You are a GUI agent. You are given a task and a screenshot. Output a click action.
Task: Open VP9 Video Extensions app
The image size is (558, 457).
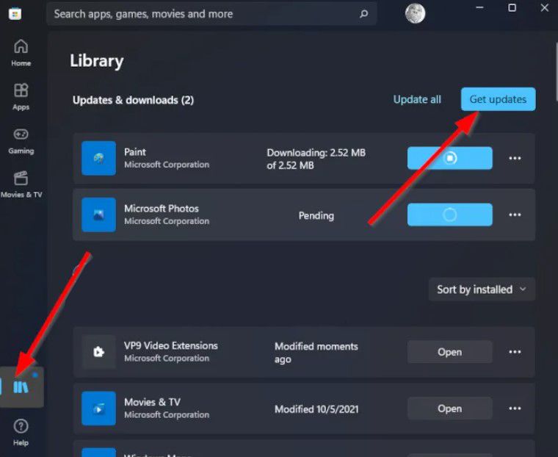[x=450, y=352]
